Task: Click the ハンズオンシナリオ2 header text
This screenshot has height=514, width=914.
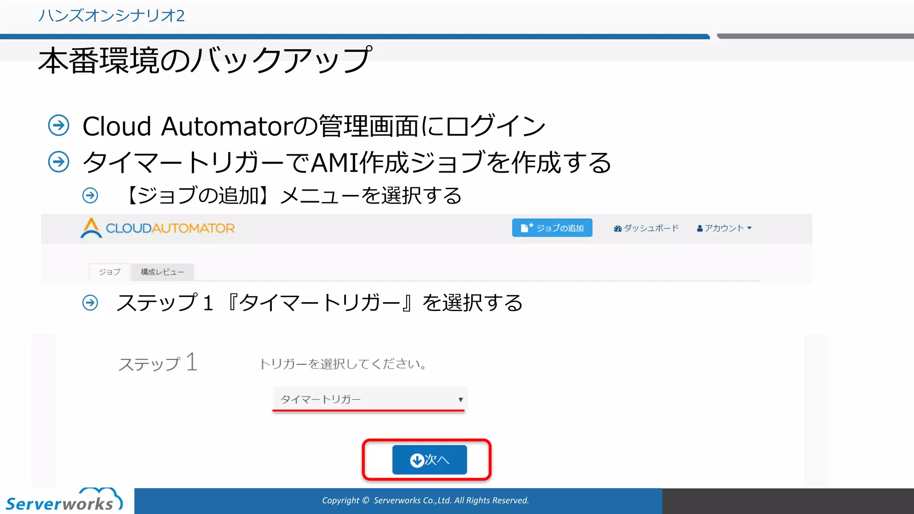Action: pyautogui.click(x=111, y=16)
